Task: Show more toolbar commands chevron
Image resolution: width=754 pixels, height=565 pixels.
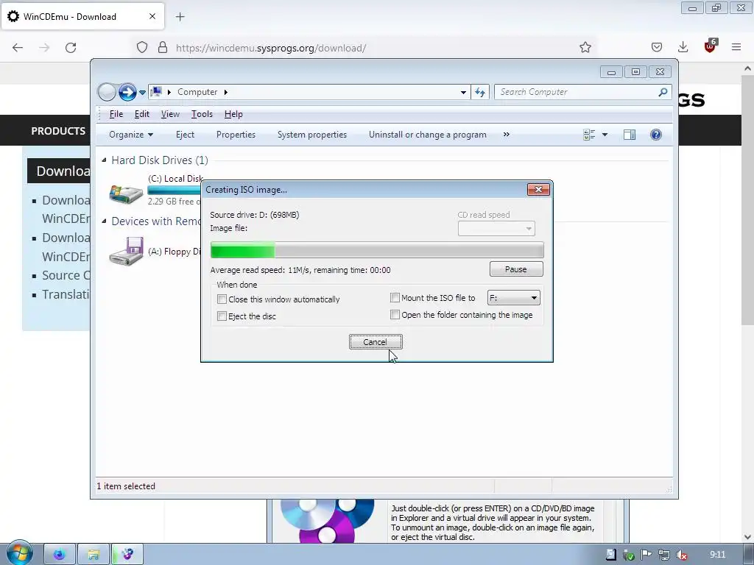Action: tap(507, 135)
